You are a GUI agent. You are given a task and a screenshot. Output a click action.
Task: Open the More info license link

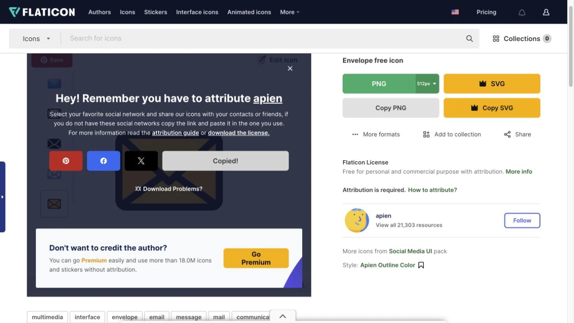click(x=519, y=171)
